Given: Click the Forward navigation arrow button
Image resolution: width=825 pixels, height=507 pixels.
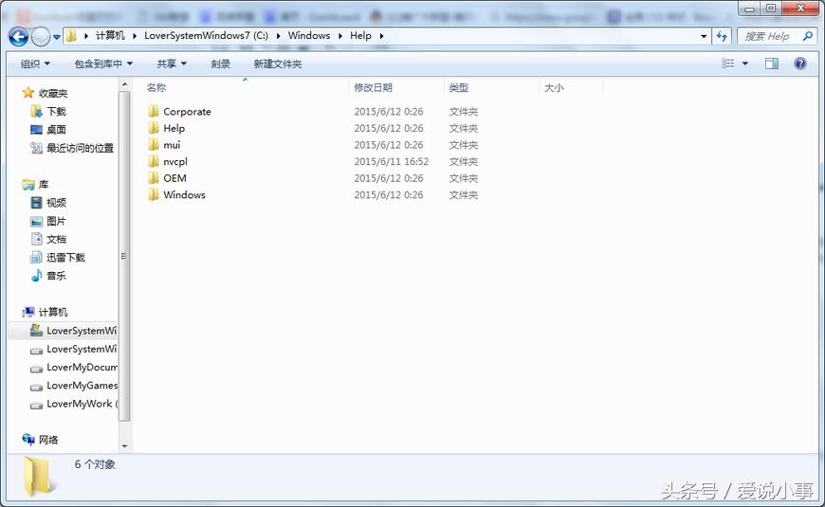Looking at the screenshot, I should coord(41,37).
